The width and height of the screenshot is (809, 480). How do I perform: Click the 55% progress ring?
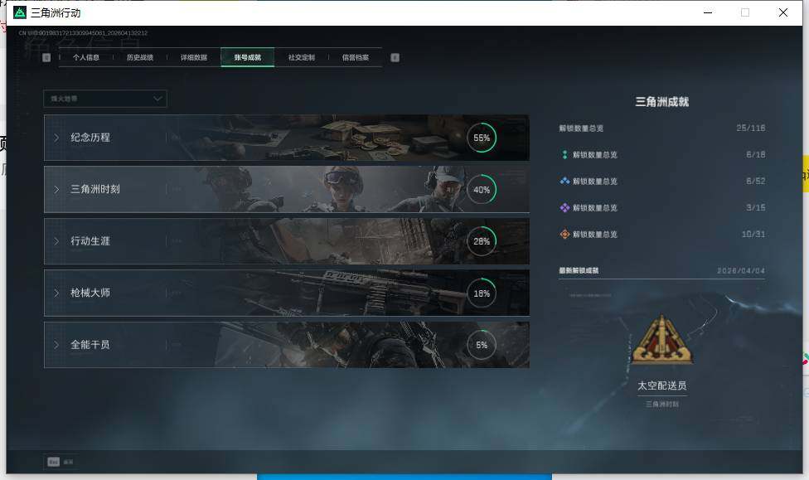tap(482, 138)
